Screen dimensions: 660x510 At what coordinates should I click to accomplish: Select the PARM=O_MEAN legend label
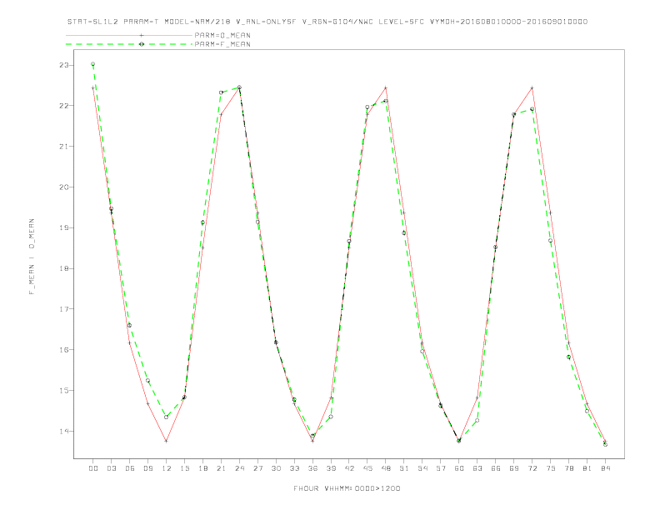coord(222,35)
